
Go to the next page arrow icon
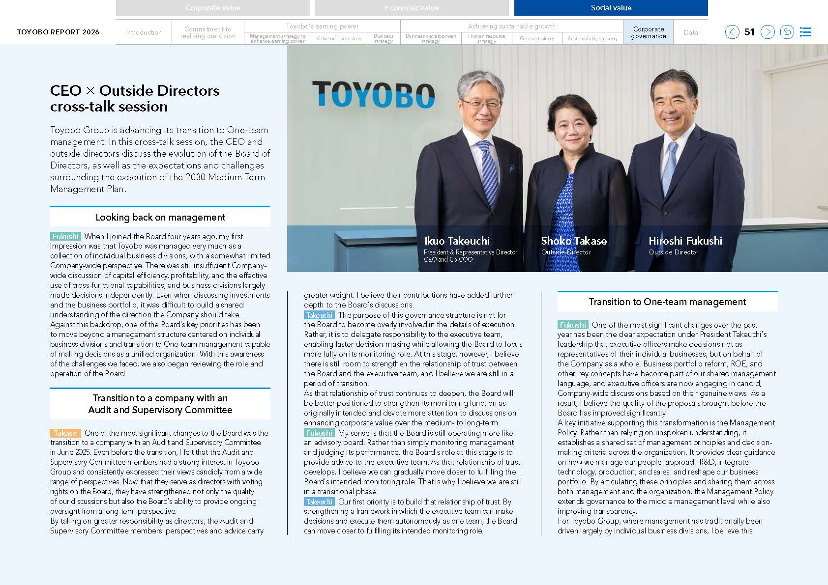(768, 32)
